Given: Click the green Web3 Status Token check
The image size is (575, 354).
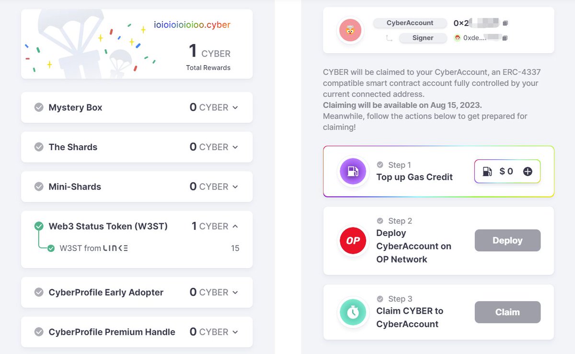Looking at the screenshot, I should pos(39,226).
